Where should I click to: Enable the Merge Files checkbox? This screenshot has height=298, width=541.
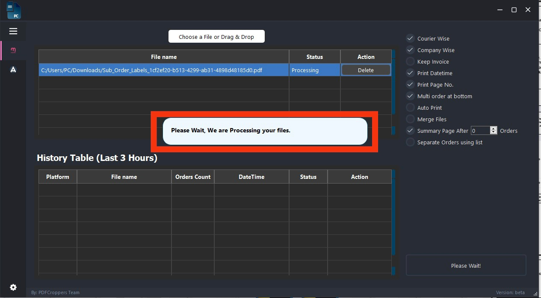pyautogui.click(x=410, y=119)
